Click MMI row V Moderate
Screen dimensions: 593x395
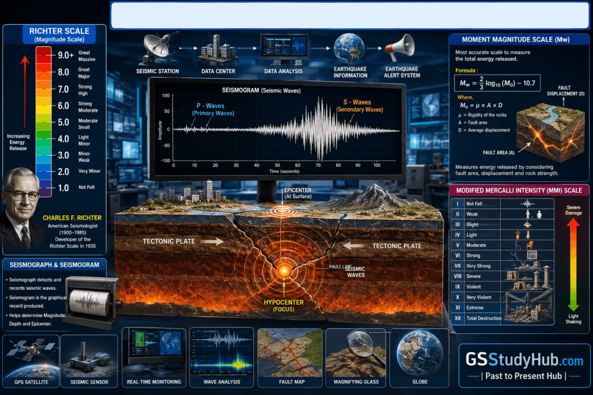pos(502,245)
